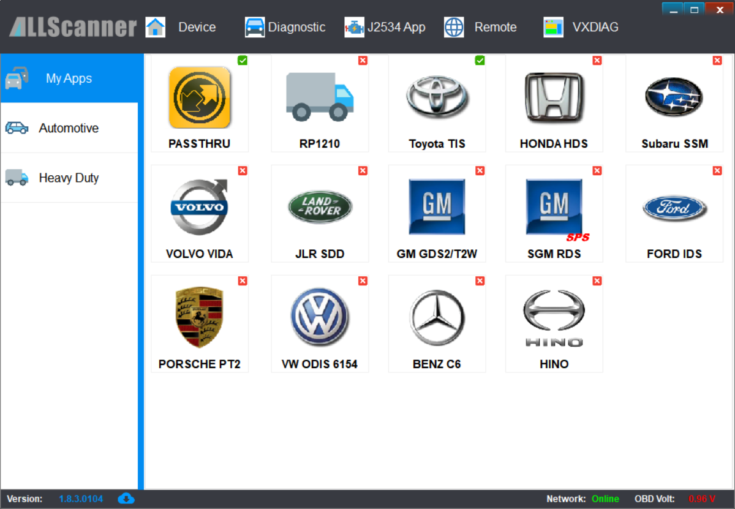
Task: Click the OBD Volt label
Action: 655,499
